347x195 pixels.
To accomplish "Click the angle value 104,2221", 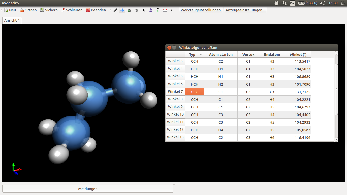I will (x=298, y=100).
